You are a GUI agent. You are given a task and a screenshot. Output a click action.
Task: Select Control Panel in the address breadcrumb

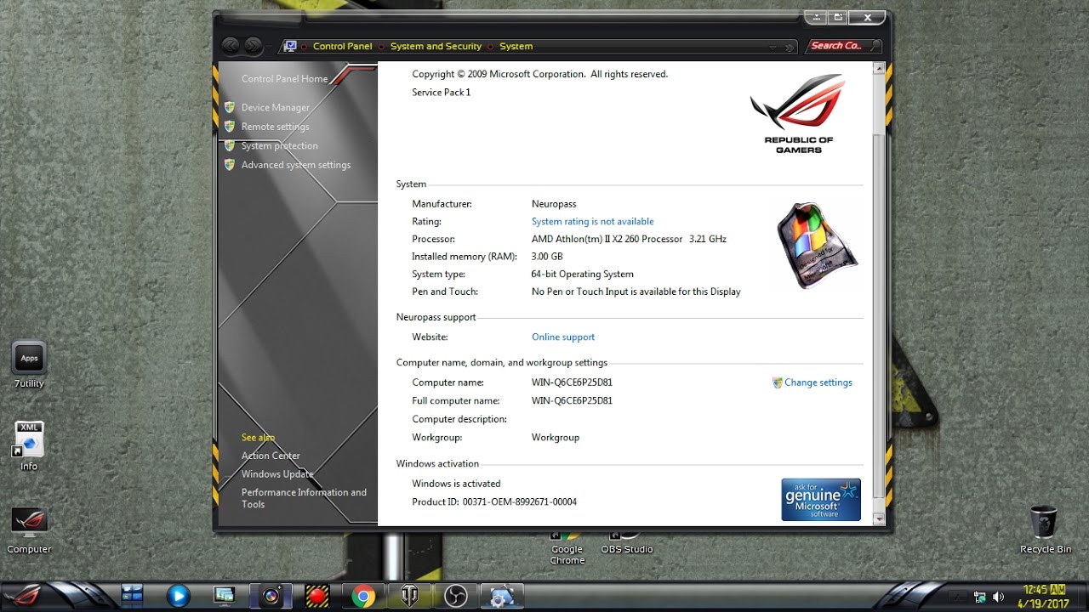coord(342,47)
